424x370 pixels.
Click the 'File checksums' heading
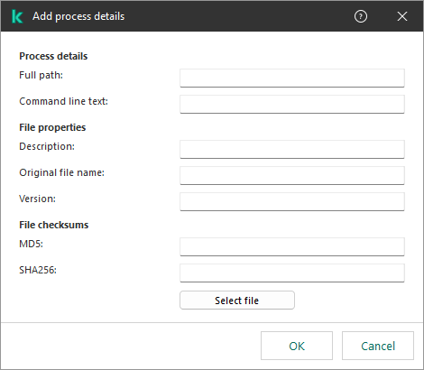[54, 225]
